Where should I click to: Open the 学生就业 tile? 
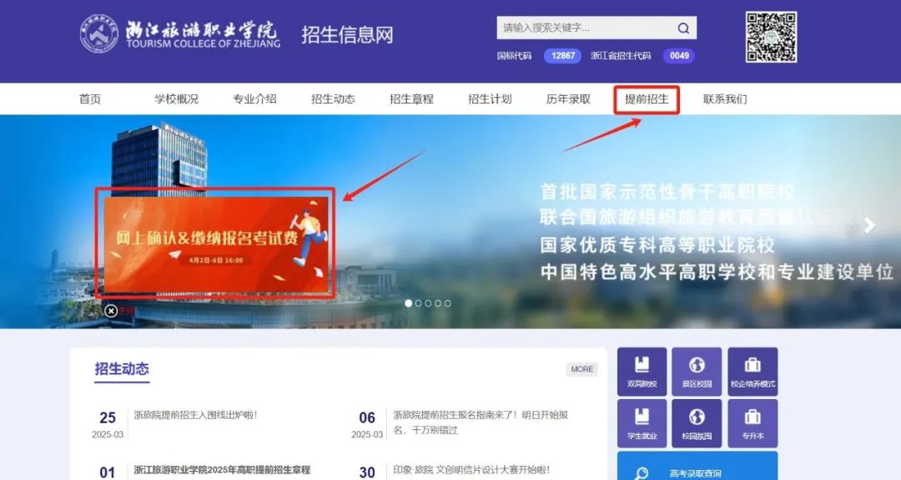pos(642,423)
